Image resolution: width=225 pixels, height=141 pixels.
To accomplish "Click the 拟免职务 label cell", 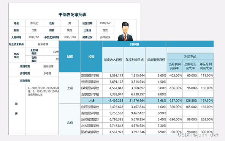I will coord(26,81).
